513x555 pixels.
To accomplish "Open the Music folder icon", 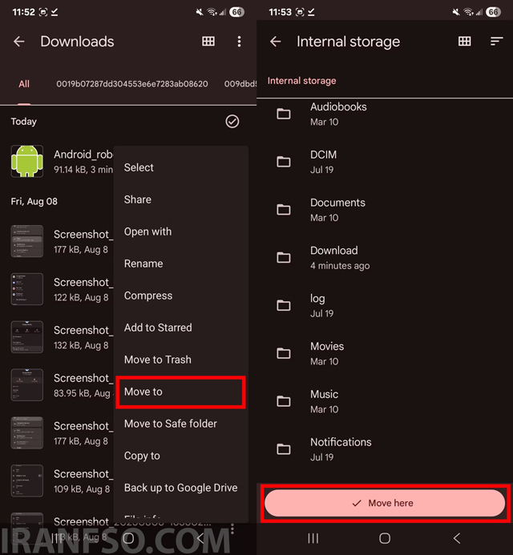I will 284,401.
